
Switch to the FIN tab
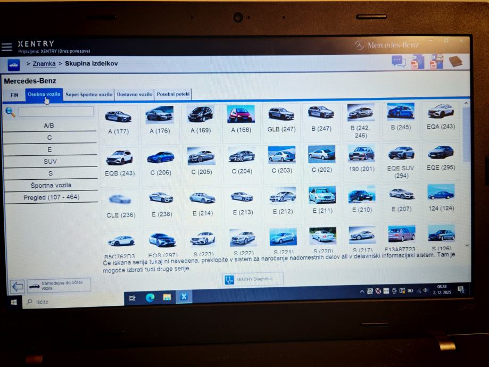click(14, 95)
